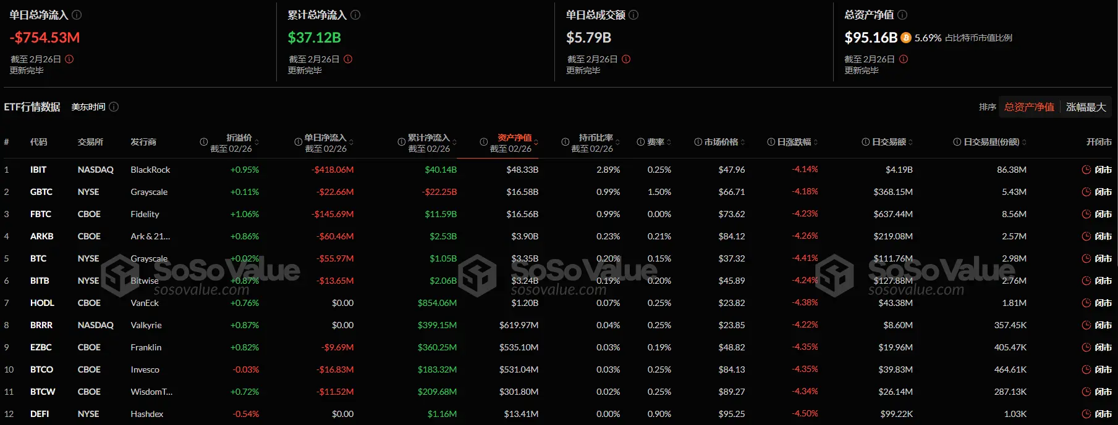Image resolution: width=1118 pixels, height=425 pixels.
Task: Open the ARKB ticker link
Action: click(x=42, y=236)
